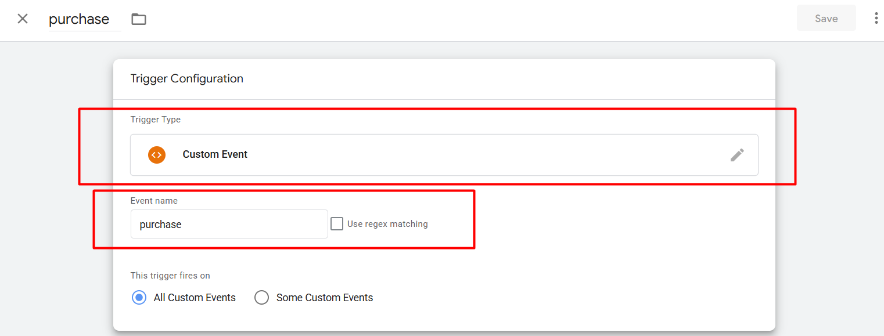Image resolution: width=884 pixels, height=336 pixels.
Task: Select the All Custom Events radio button
Action: click(x=139, y=298)
